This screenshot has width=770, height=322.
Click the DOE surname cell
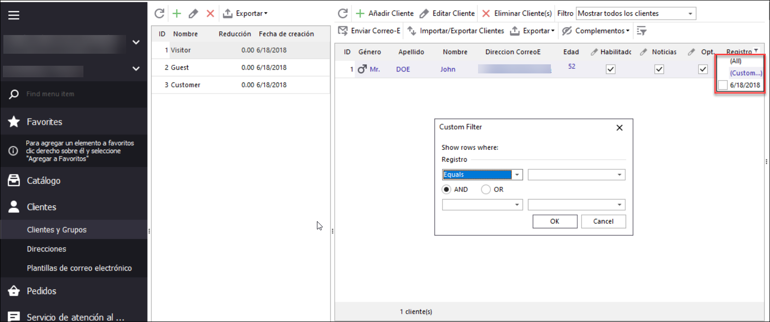[403, 69]
